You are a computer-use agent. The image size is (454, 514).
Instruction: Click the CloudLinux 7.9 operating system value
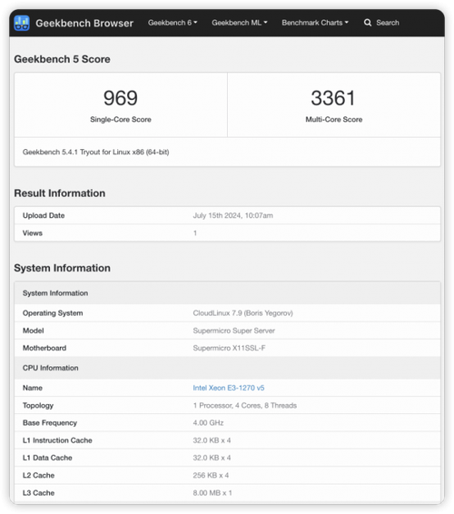point(243,313)
